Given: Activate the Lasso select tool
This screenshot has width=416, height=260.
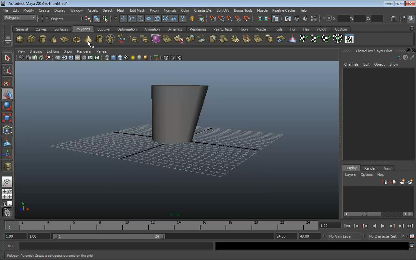Looking at the screenshot, I should pos(7,70).
